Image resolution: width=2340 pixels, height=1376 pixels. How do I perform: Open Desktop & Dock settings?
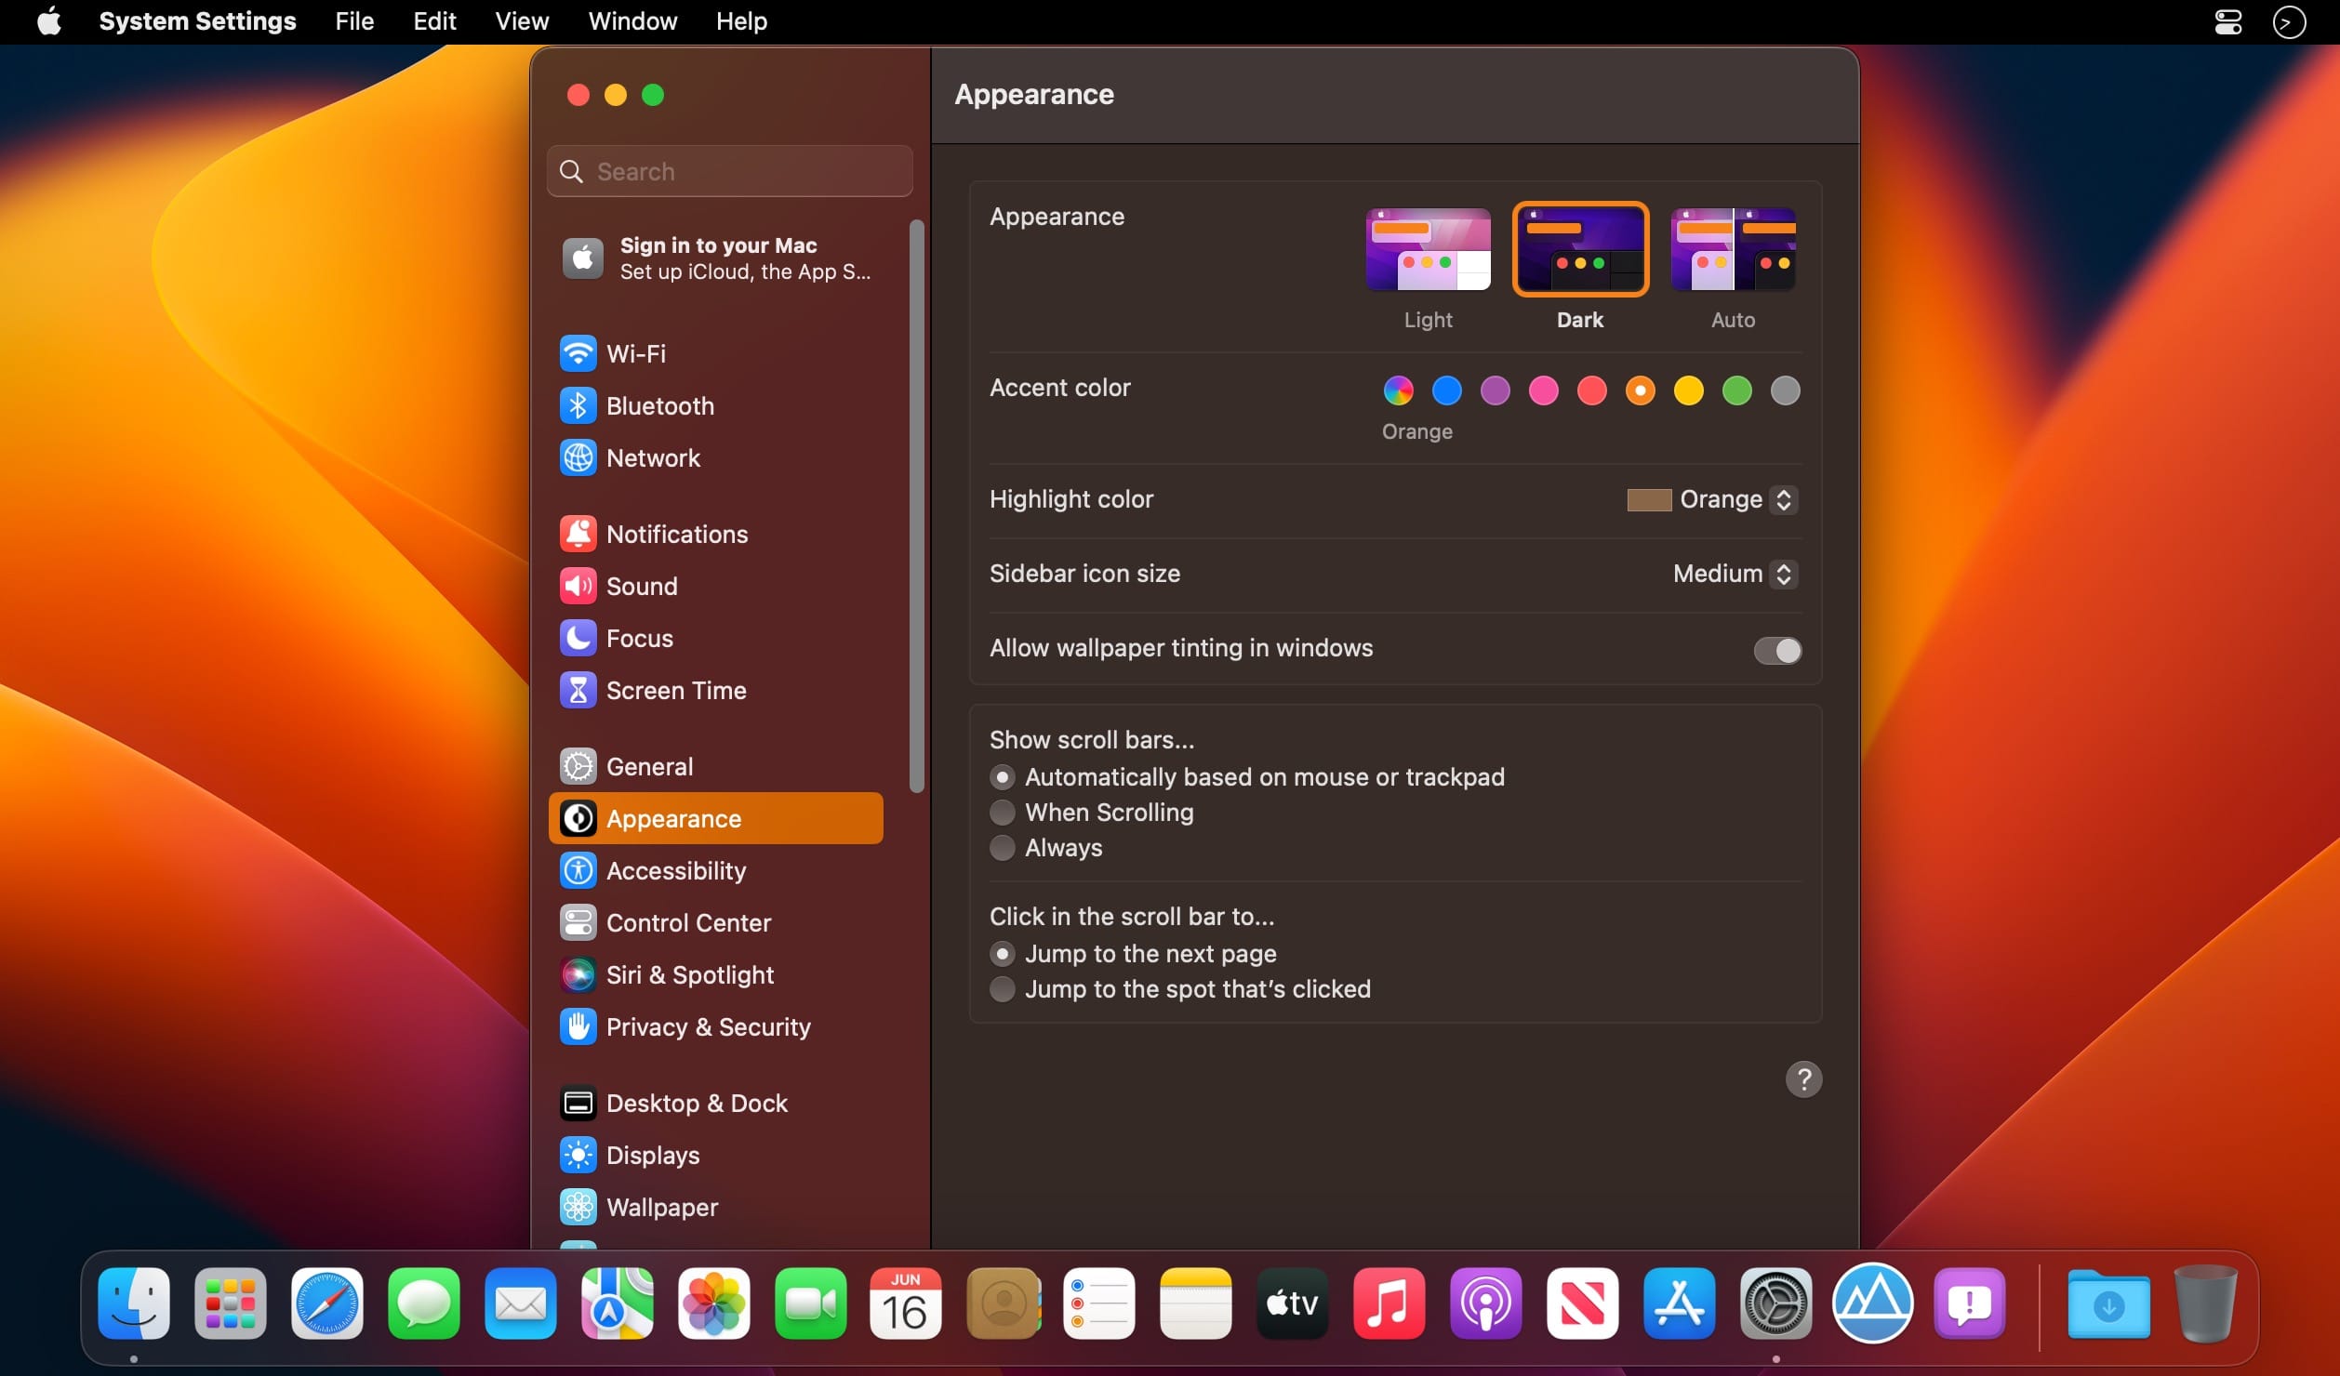(x=695, y=1103)
